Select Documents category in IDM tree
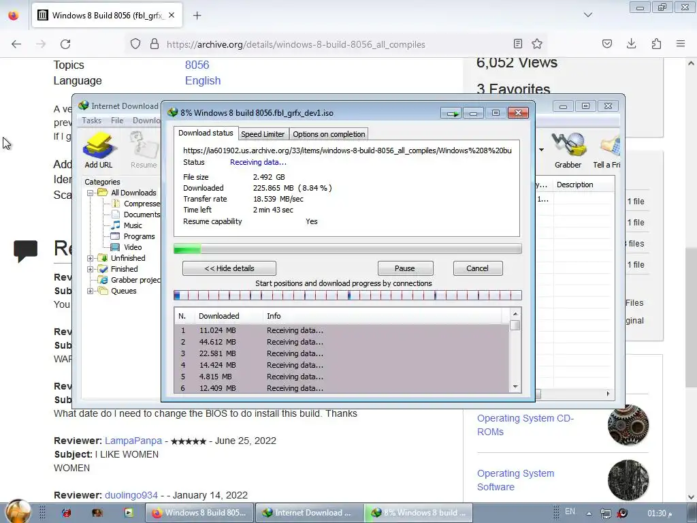Image resolution: width=697 pixels, height=523 pixels. click(142, 215)
